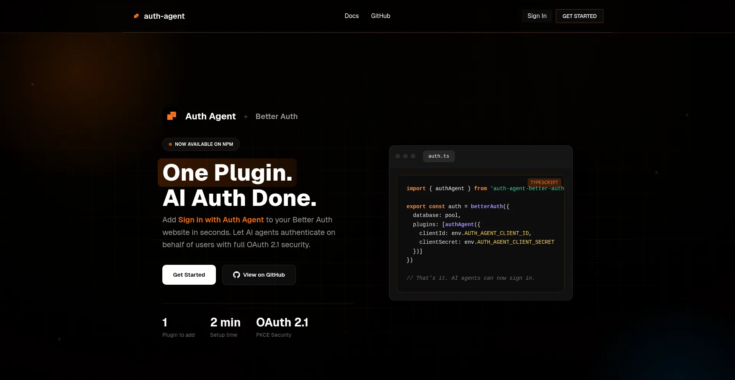735x380 pixels.
Task: Click the NOW AVAILABLE ON NPM badge
Action: 201,144
